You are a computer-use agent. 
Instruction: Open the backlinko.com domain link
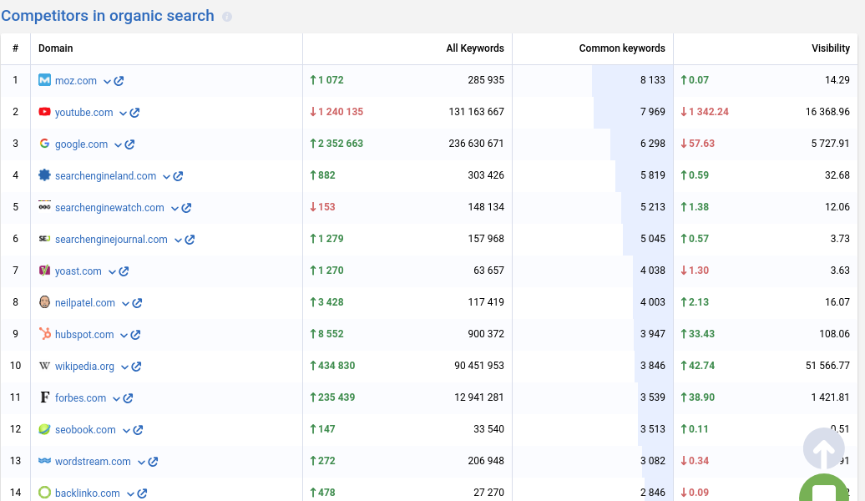[87, 493]
